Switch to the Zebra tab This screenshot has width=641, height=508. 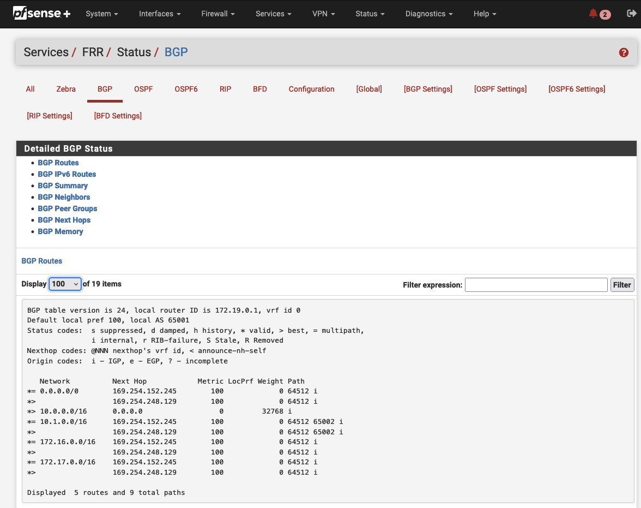click(66, 89)
